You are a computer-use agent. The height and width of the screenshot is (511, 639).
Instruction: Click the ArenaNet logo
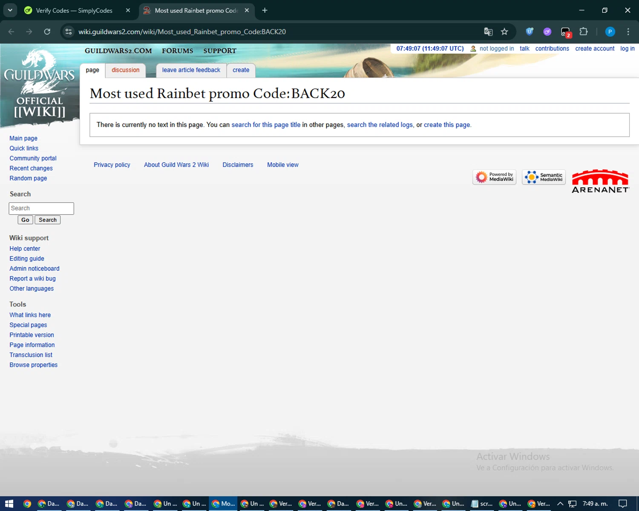pos(600,181)
